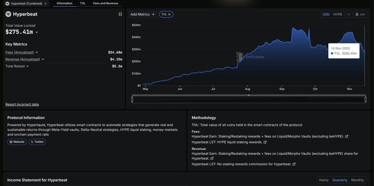Remove the TVL metric chip
The width and height of the screenshot is (374, 186).
[169, 15]
